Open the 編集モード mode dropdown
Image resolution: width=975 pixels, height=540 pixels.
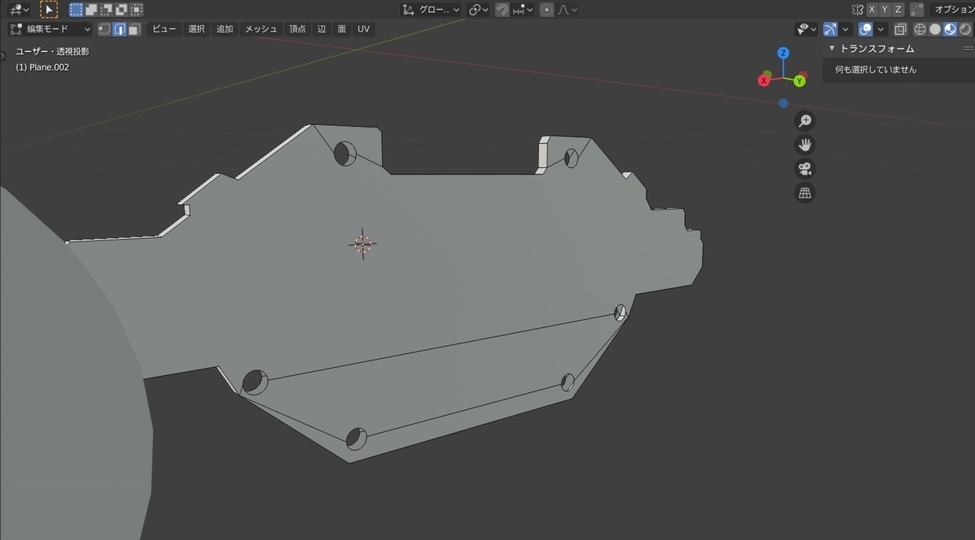[x=50, y=29]
